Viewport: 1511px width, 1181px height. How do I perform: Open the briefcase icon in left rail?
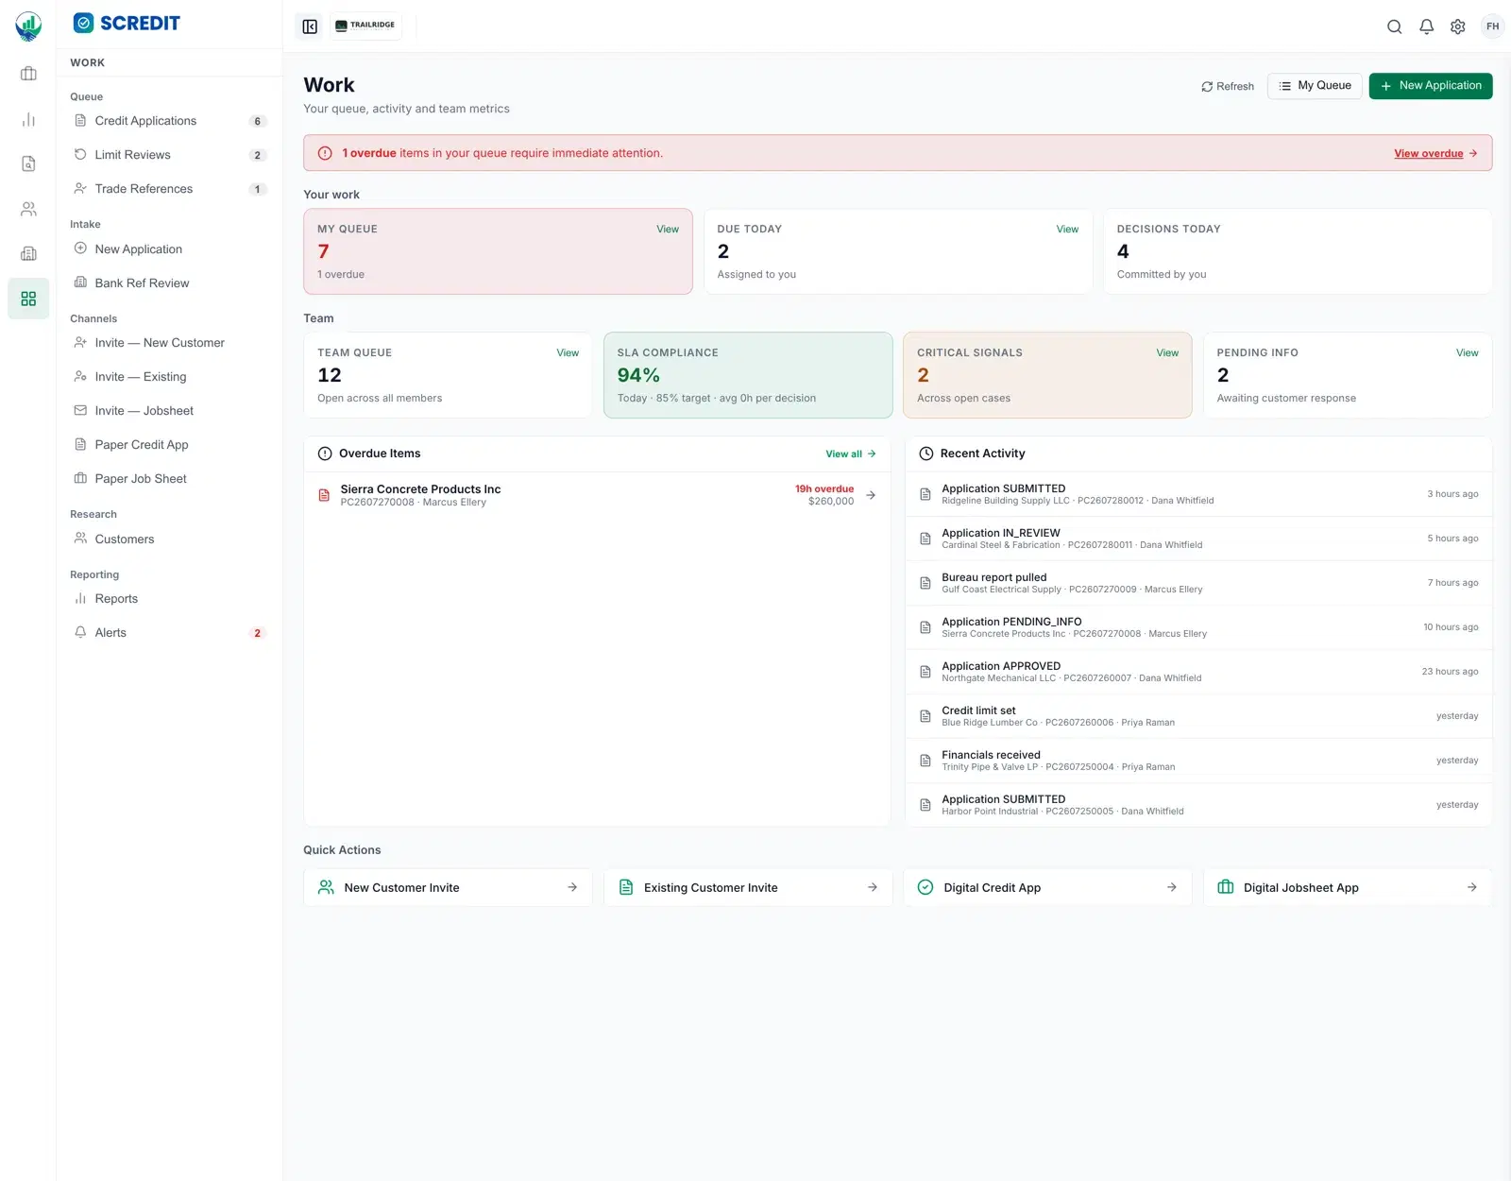pos(28,74)
